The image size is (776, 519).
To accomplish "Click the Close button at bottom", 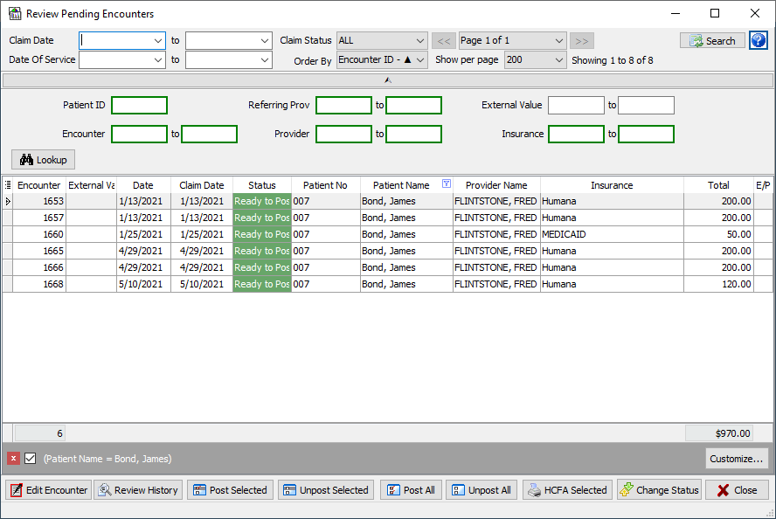I will coord(737,490).
